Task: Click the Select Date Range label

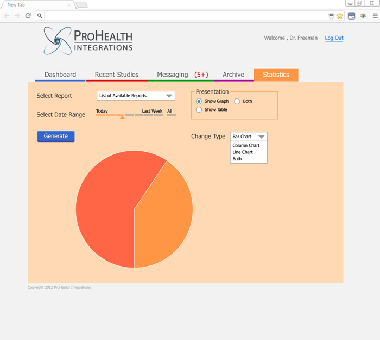Action: pyautogui.click(x=61, y=115)
